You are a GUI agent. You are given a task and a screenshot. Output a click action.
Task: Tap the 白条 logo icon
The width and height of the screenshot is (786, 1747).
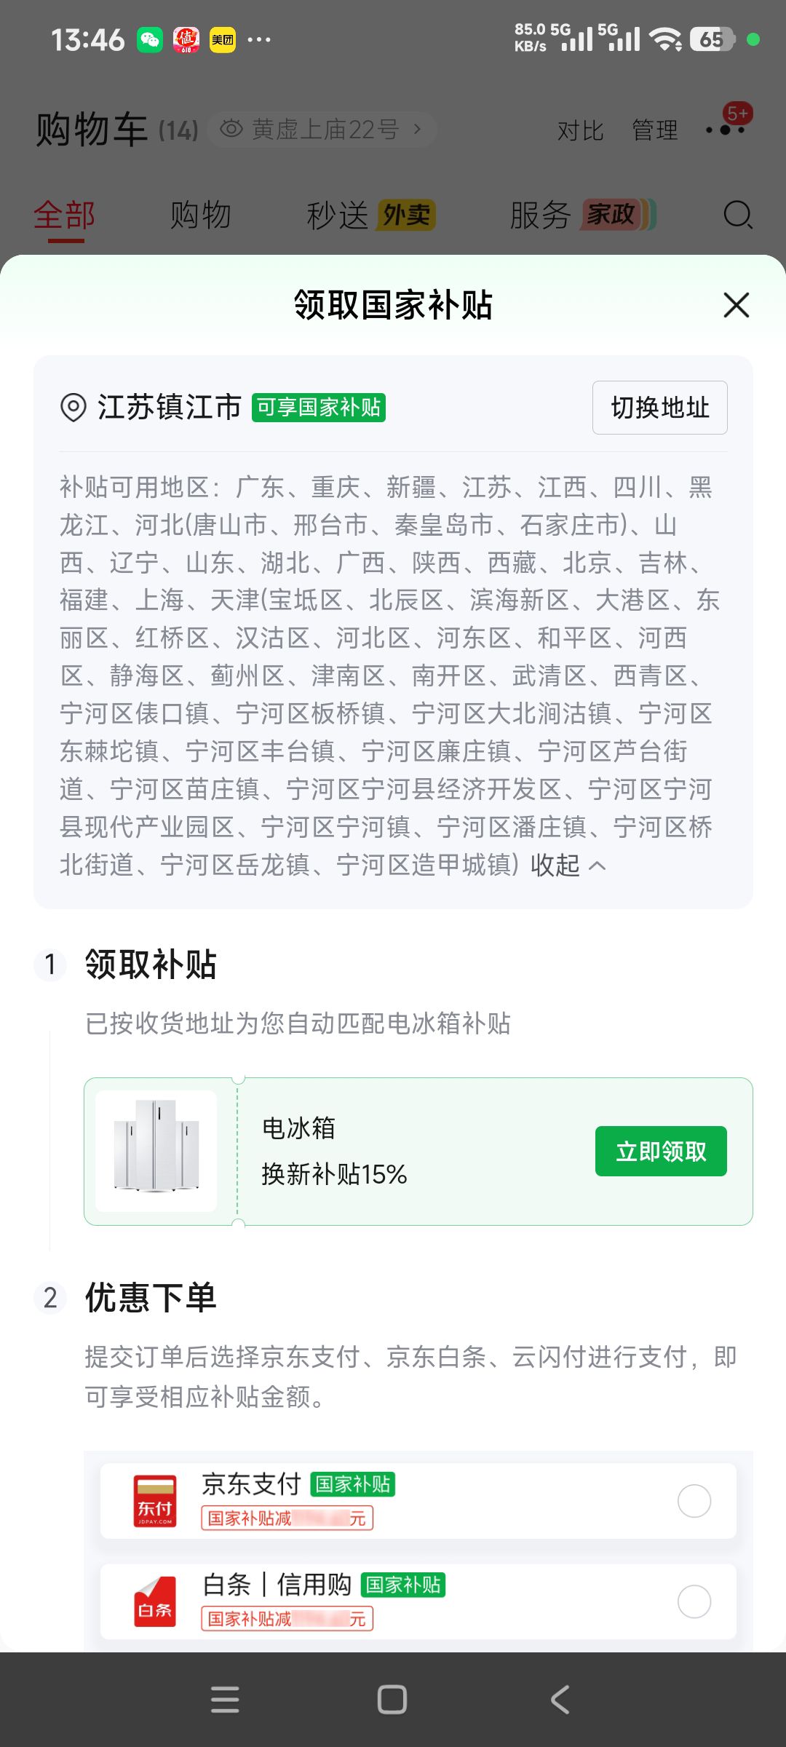(x=155, y=1601)
